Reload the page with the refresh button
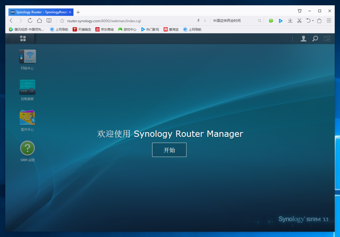The width and height of the screenshot is (340, 237). [30, 21]
